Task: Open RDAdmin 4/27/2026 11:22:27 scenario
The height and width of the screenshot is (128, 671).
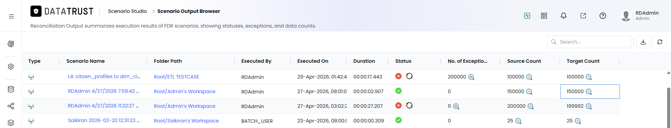Action: [x=103, y=106]
